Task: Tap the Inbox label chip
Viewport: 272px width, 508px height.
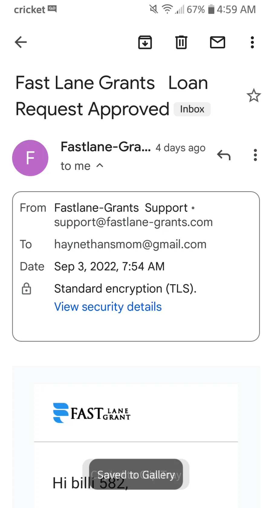Action: point(192,109)
